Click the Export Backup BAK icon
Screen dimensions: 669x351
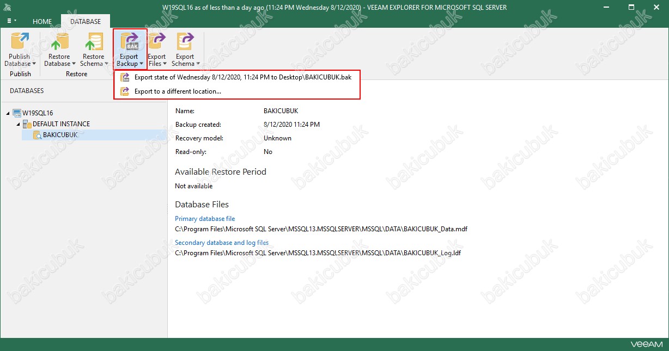[130, 42]
